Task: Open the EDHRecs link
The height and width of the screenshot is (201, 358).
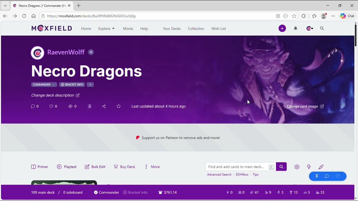Action: point(242,174)
